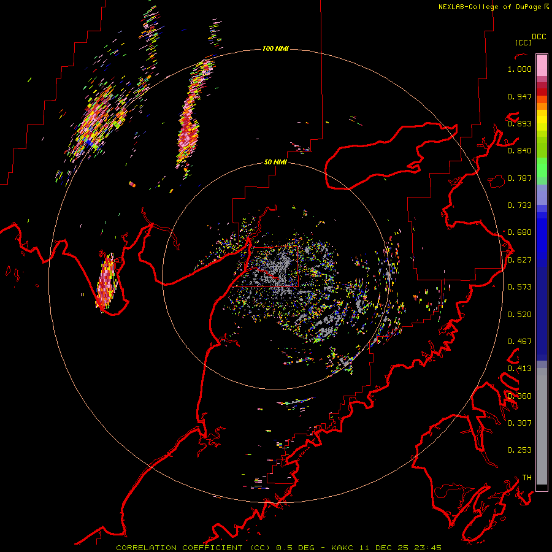Screen dimensions: 552x552
Task: Click the 11 DEC 25 date text
Action: (x=385, y=548)
